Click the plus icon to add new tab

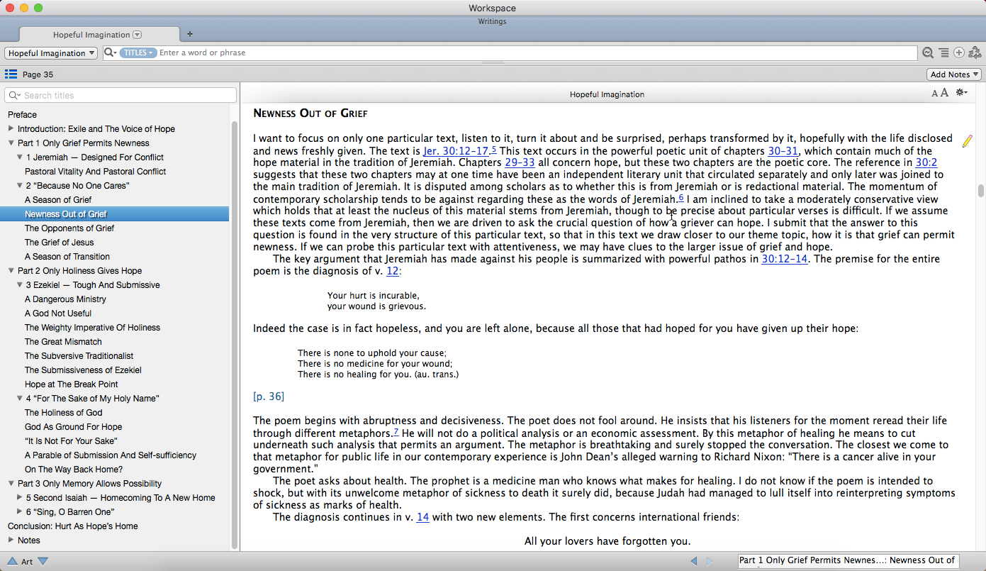[190, 34]
